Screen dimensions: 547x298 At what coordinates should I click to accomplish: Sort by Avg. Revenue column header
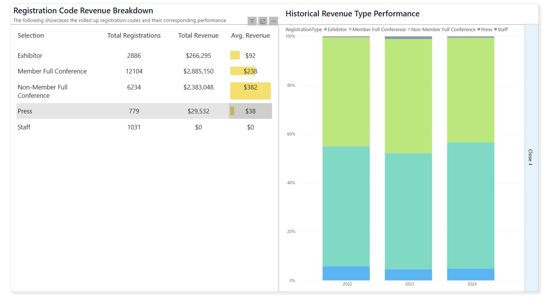point(250,36)
